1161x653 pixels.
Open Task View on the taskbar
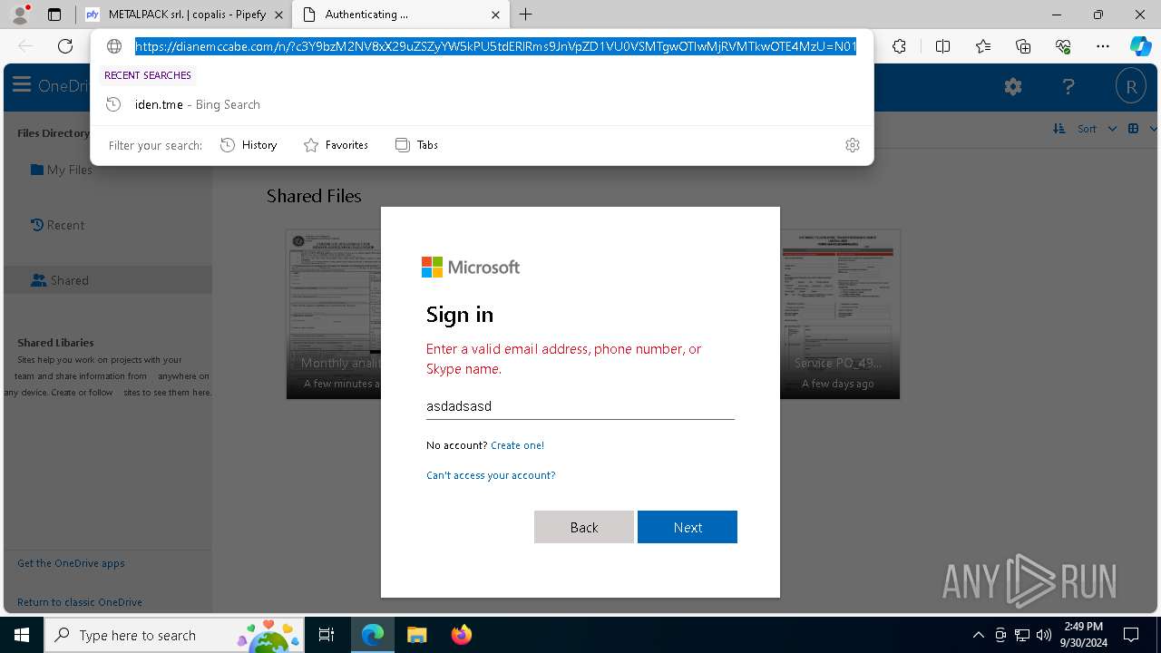327,635
